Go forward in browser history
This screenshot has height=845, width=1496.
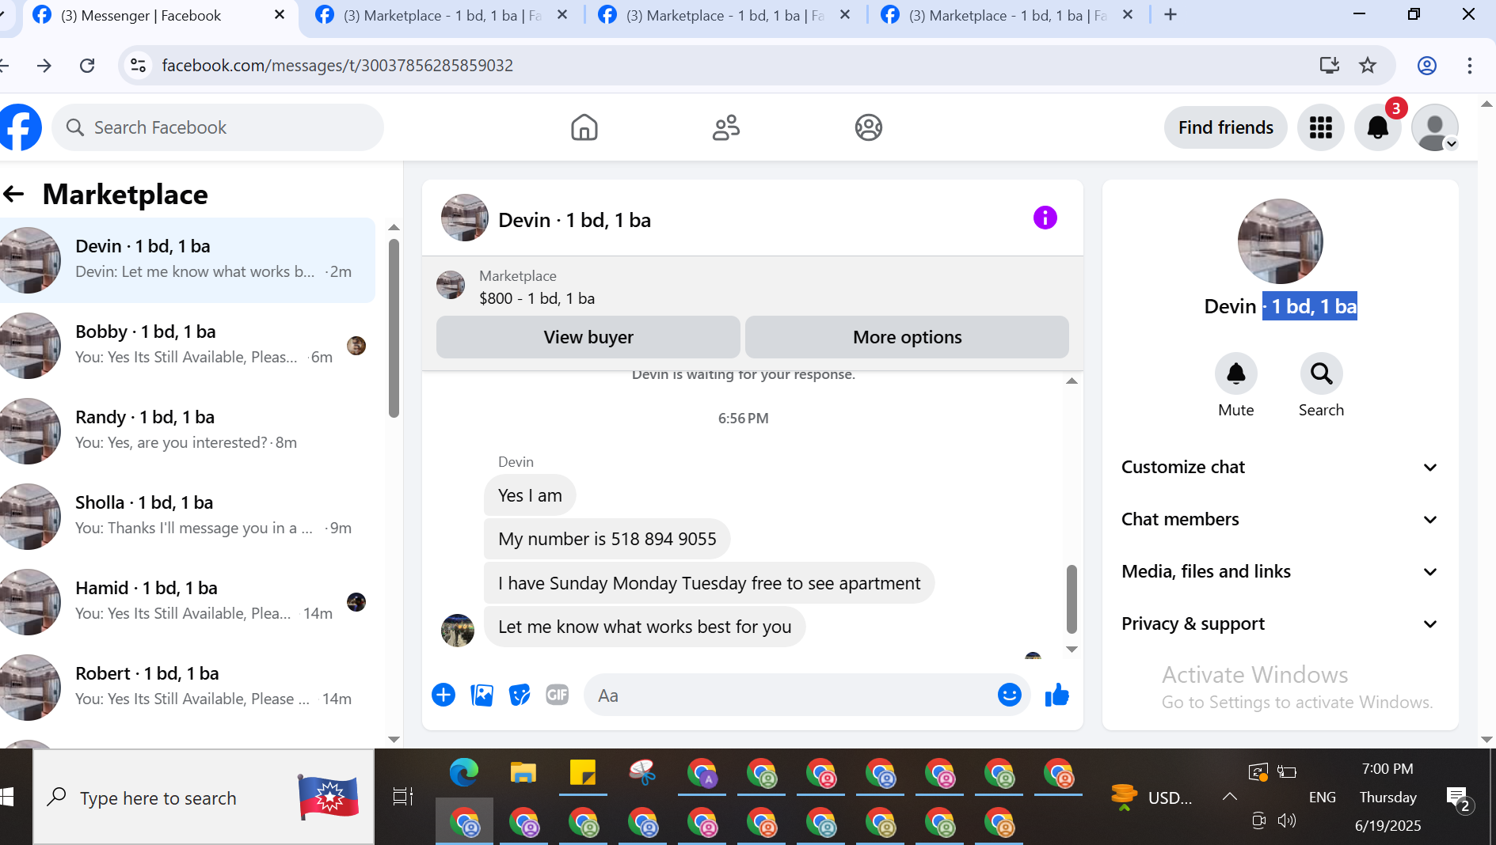point(44,66)
